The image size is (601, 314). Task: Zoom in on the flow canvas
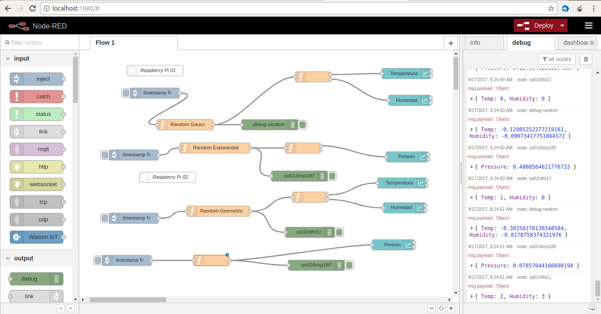451,308
